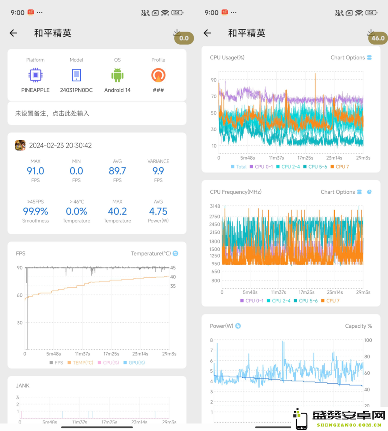This screenshot has width=388, height=431.
Task: Toggle the GPU(%) series in the legend
Action: tap(134, 363)
